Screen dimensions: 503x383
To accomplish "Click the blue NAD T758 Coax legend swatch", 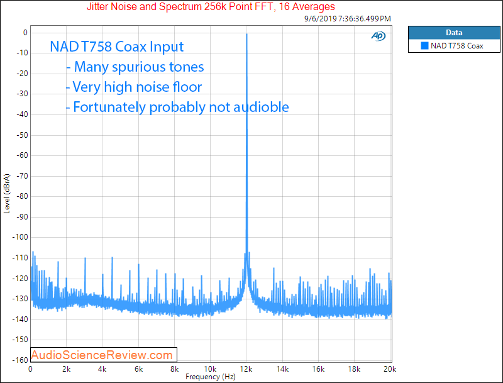I will pyautogui.click(x=424, y=45).
